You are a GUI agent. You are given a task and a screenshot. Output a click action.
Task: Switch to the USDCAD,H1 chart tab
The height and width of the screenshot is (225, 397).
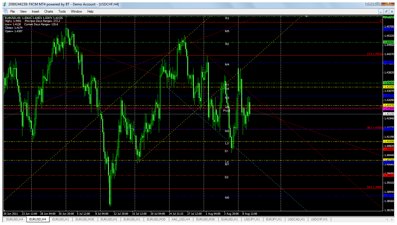tap(297, 220)
